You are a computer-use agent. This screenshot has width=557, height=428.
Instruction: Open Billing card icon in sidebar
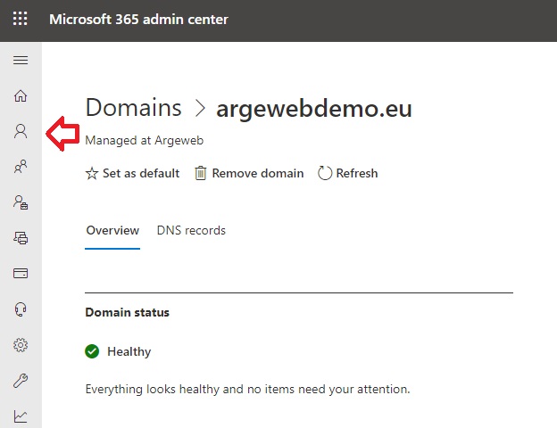(21, 273)
